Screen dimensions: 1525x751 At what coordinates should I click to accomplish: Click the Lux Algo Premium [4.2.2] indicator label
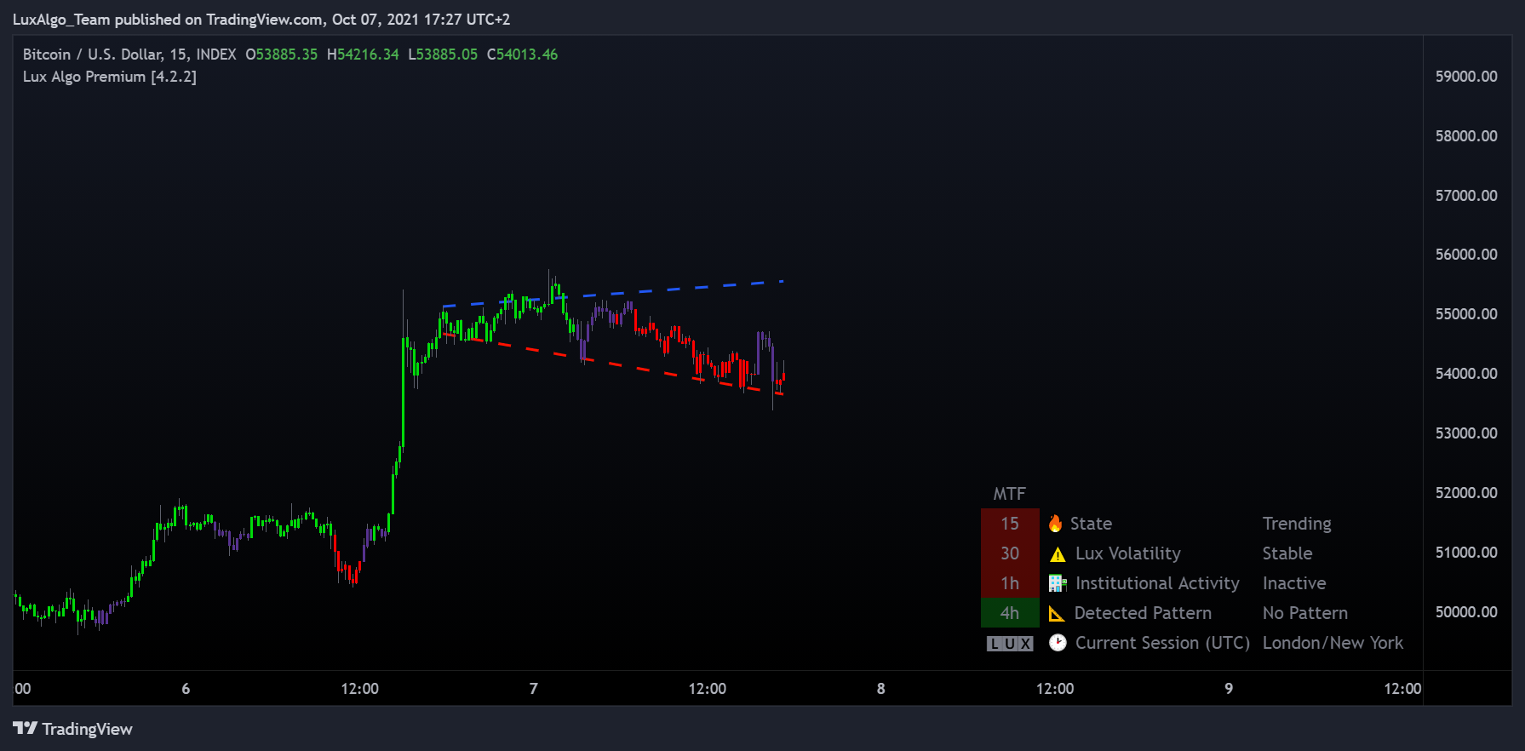point(110,77)
